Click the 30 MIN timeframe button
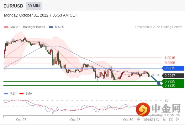Viewport: 185px width, 125px height. [34, 6]
